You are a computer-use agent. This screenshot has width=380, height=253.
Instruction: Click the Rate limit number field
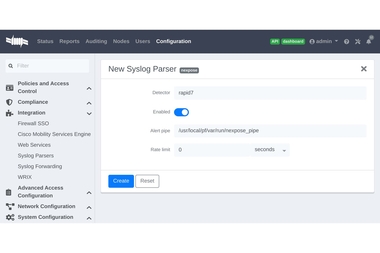click(x=212, y=150)
